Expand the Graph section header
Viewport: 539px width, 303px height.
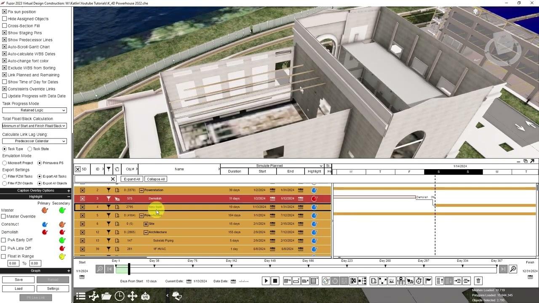pyautogui.click(x=69, y=271)
